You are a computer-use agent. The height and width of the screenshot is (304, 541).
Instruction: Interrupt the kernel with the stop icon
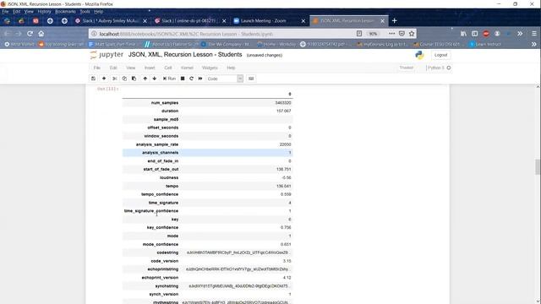click(183, 79)
